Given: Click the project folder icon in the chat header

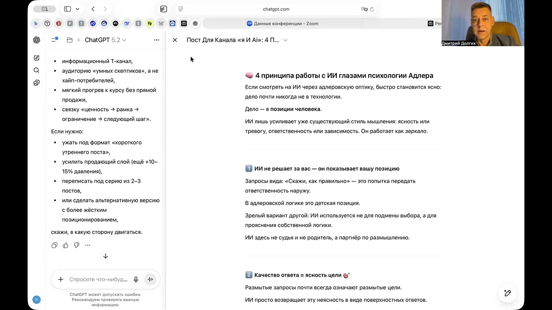Looking at the screenshot, I should pos(69,40).
